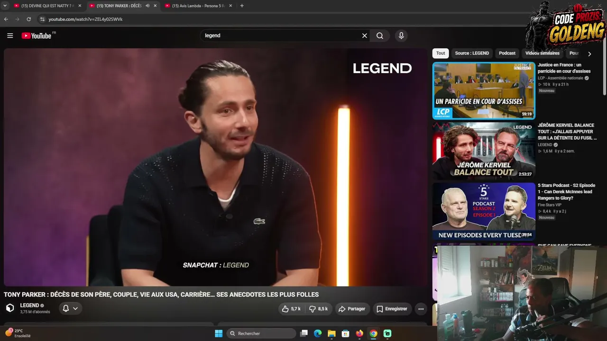Launch Microsoft Edge from the taskbar
The height and width of the screenshot is (341, 607).
click(x=318, y=333)
